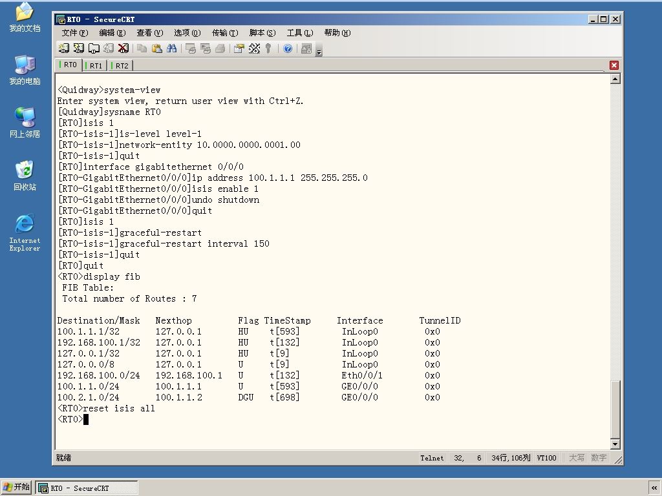Click the TunnelID column header

440,320
